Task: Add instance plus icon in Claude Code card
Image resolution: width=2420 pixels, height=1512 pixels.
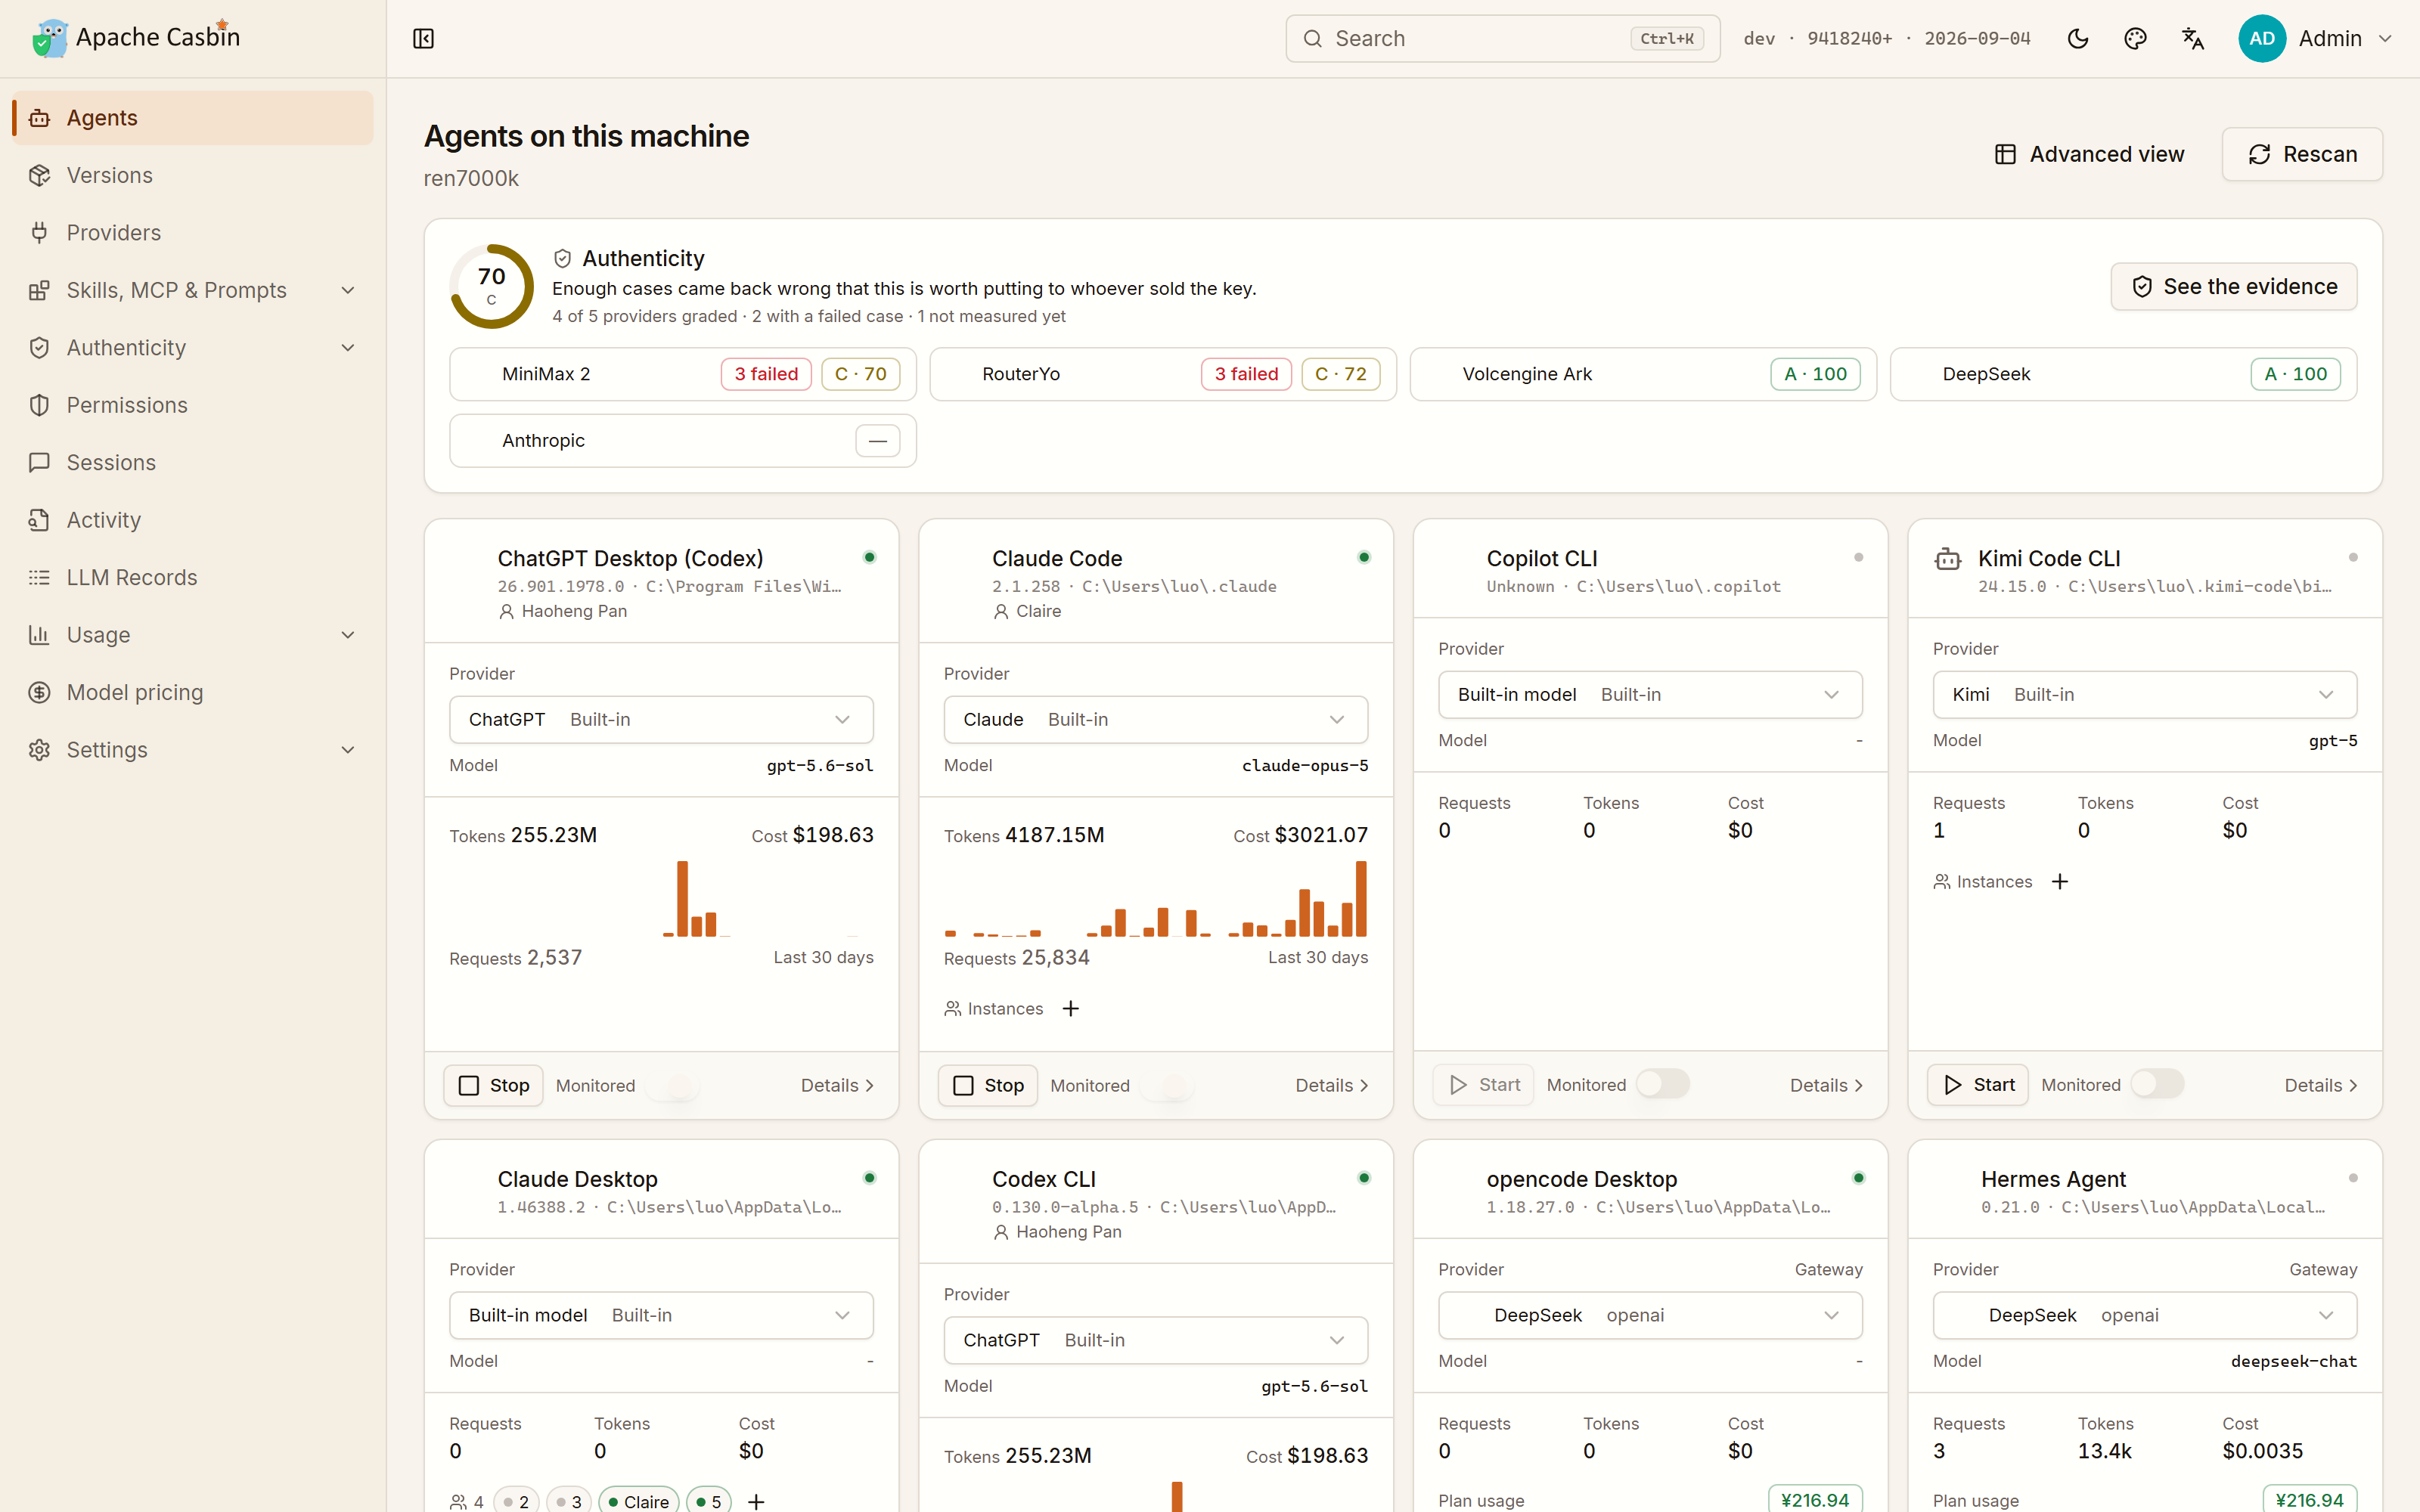Action: point(1071,1008)
